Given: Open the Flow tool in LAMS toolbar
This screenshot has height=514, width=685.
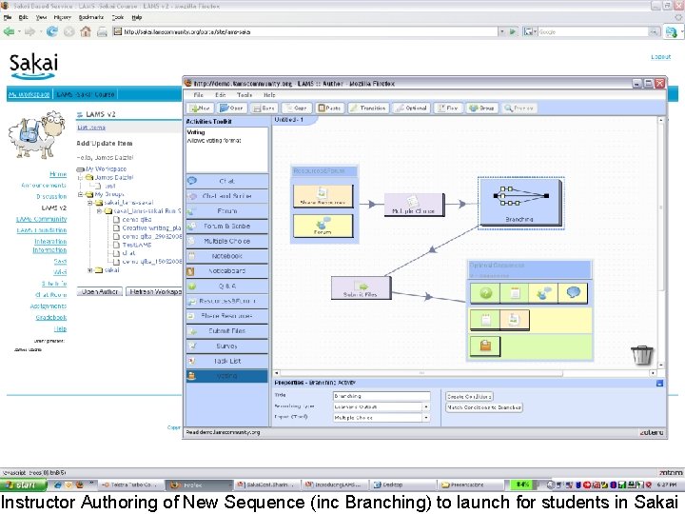Looking at the screenshot, I should [448, 108].
